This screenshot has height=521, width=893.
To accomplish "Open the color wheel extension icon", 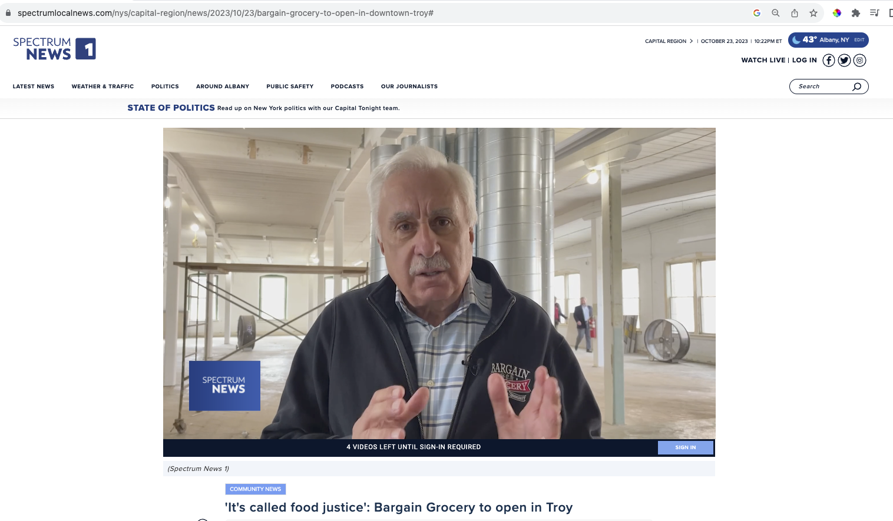I will pos(836,13).
